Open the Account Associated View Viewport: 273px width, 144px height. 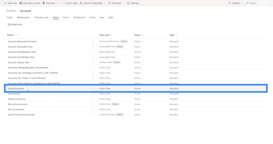[x=20, y=47]
